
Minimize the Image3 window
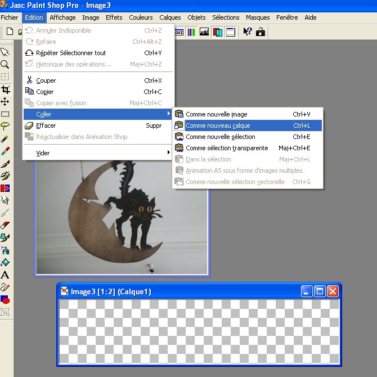click(307, 291)
